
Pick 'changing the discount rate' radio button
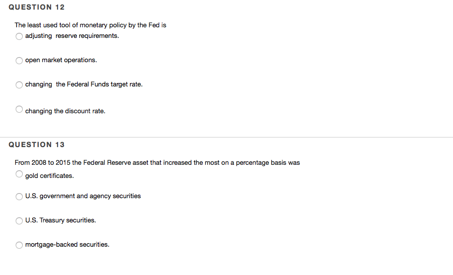(x=19, y=109)
